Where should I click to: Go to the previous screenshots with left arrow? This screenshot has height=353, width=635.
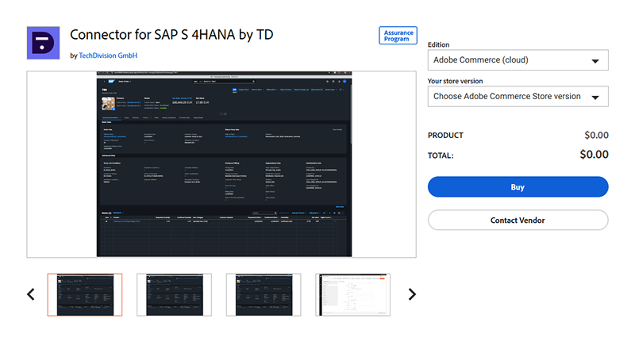click(31, 294)
